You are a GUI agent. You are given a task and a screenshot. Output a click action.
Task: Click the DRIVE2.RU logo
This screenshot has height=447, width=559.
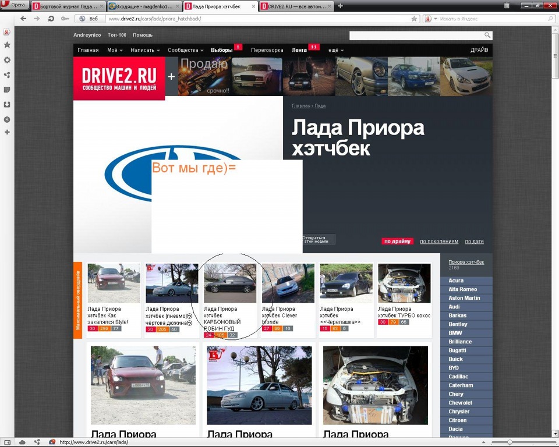(x=119, y=79)
